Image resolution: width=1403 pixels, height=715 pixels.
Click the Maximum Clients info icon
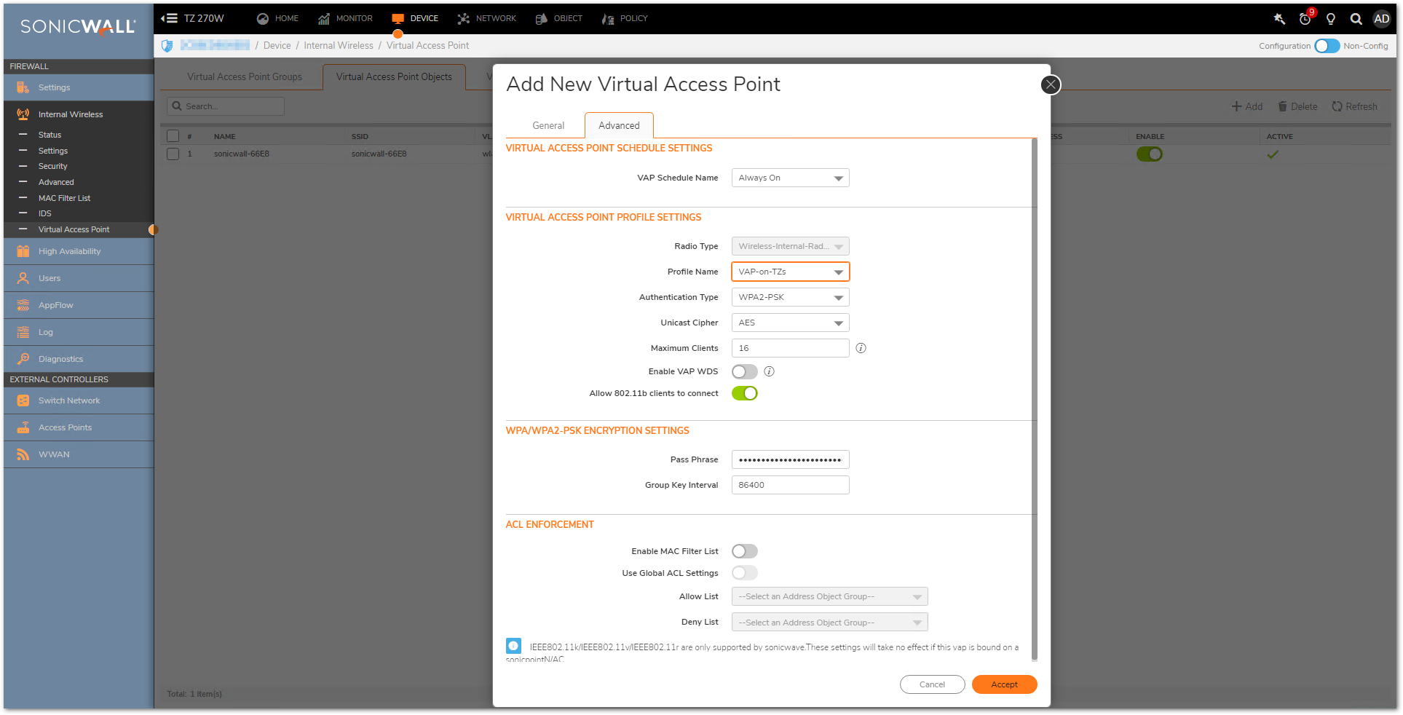[861, 348]
